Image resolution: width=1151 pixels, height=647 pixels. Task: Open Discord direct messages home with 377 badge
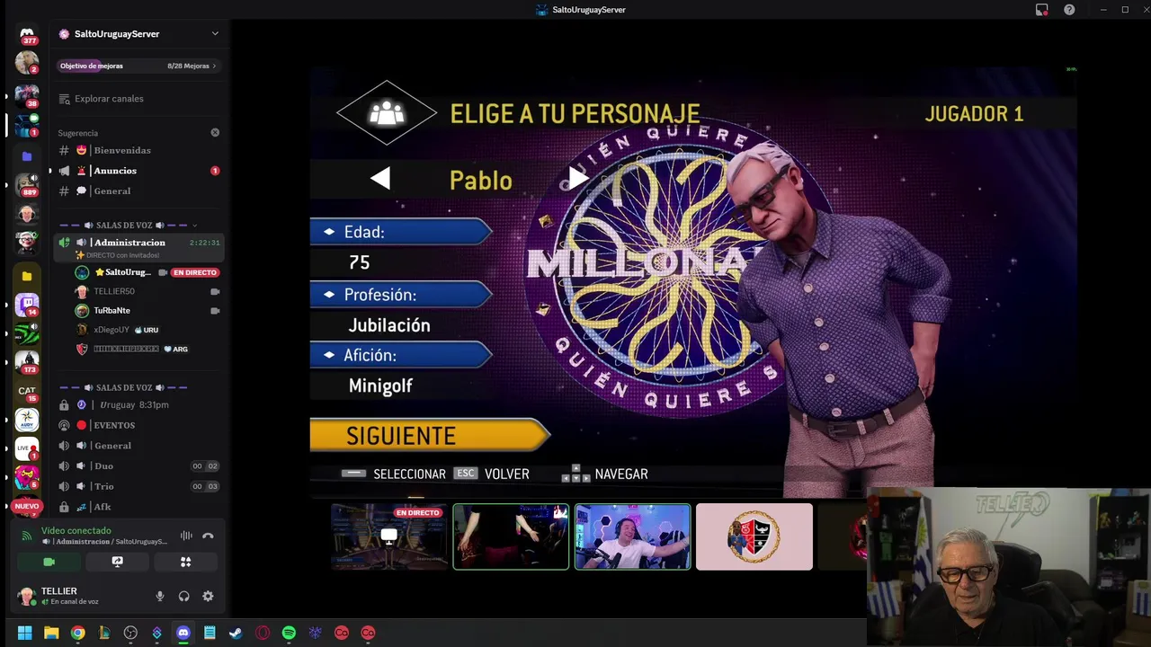tap(27, 34)
